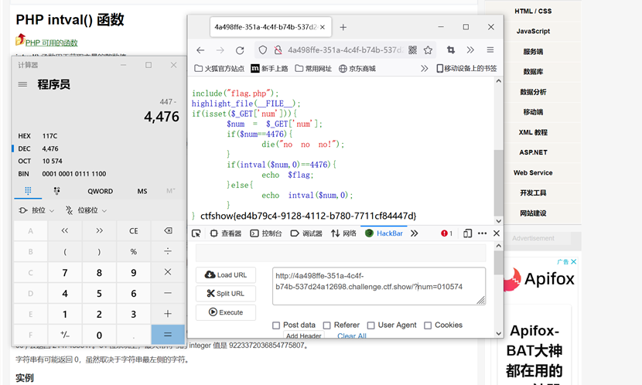
Task: Check the User Agent option
Action: [x=371, y=325]
